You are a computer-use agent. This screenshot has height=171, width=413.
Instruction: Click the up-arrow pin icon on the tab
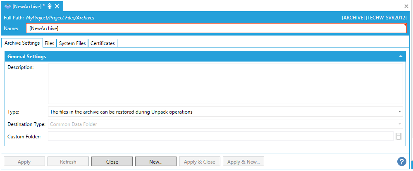50,6
